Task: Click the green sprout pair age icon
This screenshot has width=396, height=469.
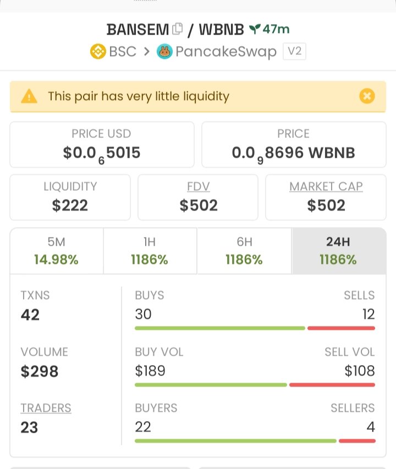Action: [255, 29]
